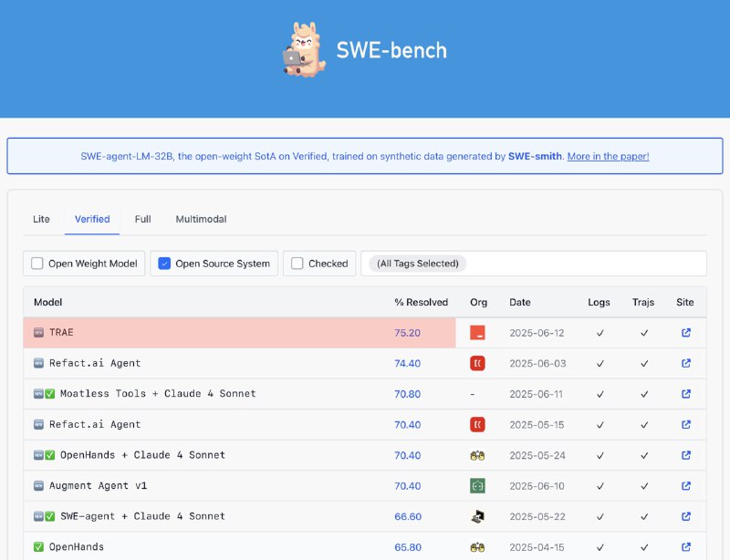730x560 pixels.
Task: Click 'OpenHands + Claude 4 Sonnet' model name
Action: (143, 455)
